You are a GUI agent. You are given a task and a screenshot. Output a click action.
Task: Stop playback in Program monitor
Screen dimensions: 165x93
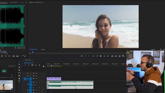tap(101, 56)
